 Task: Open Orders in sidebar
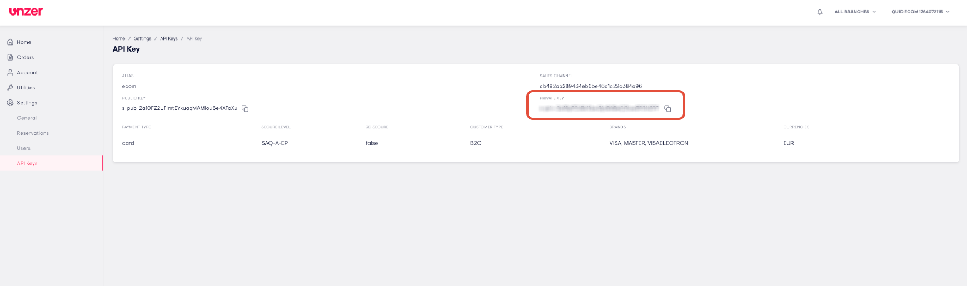26,57
